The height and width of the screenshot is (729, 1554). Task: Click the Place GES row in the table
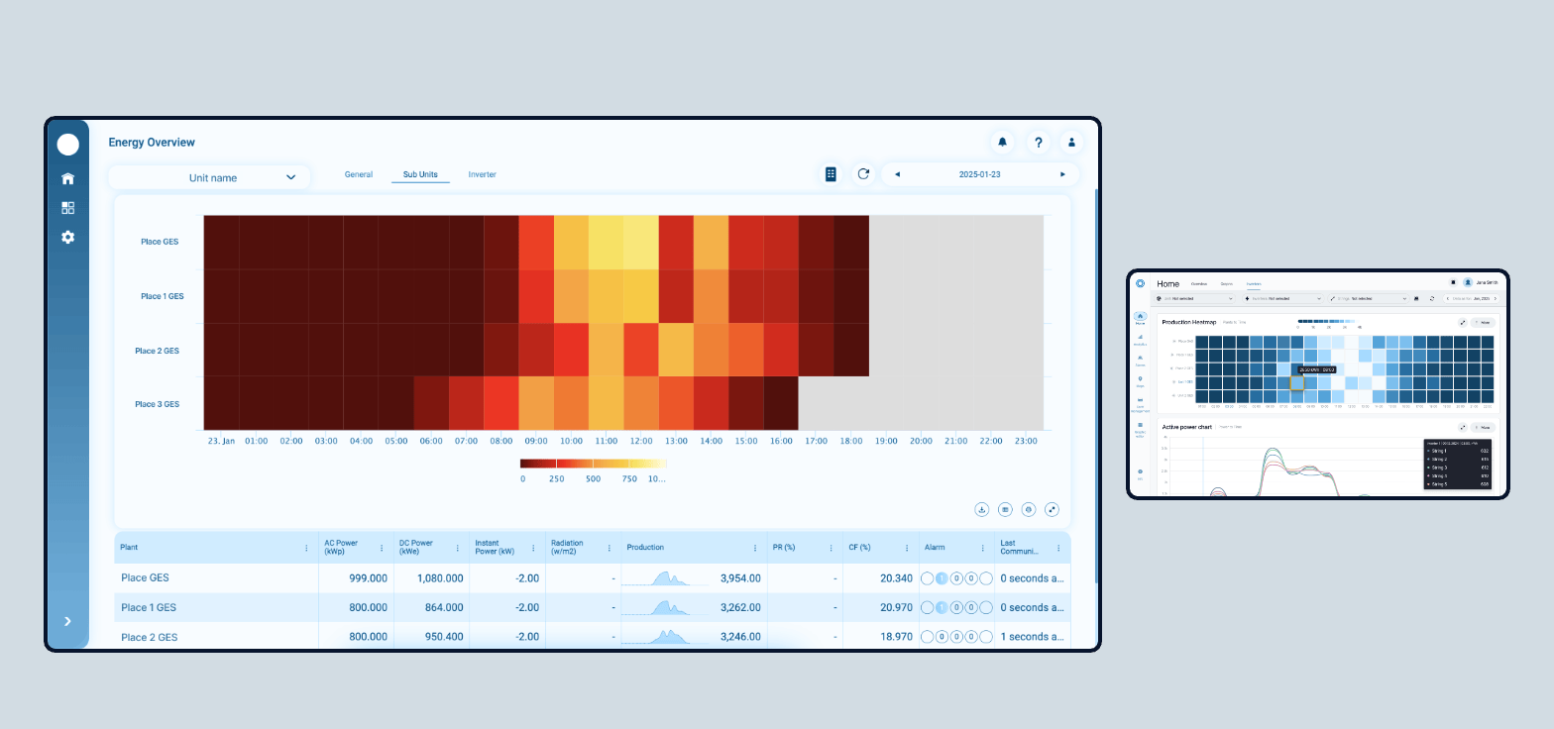point(146,578)
